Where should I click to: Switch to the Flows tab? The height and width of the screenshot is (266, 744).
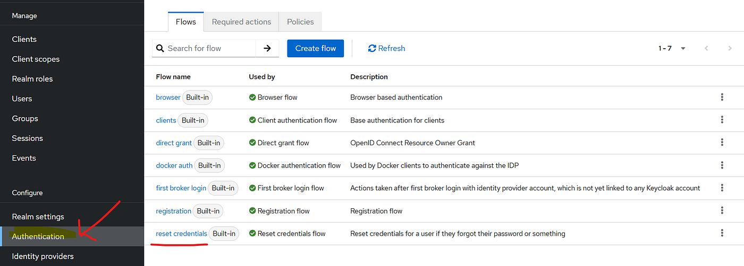click(186, 22)
